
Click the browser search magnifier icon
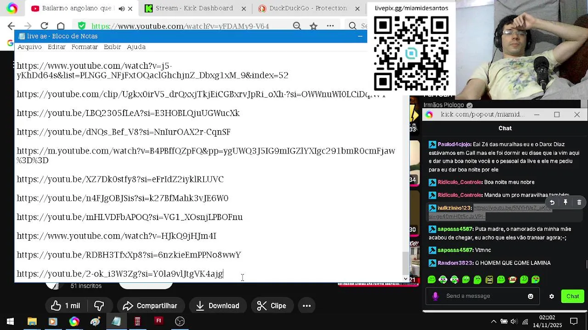(352, 26)
